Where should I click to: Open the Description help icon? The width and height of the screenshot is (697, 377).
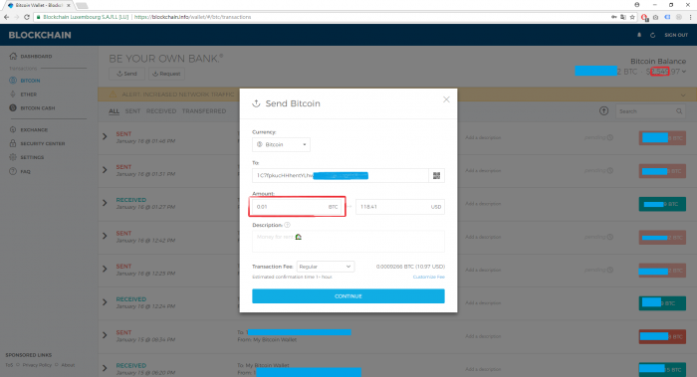tap(287, 225)
